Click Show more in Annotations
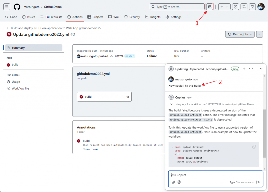The image size is (268, 192). pyautogui.click(x=90, y=149)
